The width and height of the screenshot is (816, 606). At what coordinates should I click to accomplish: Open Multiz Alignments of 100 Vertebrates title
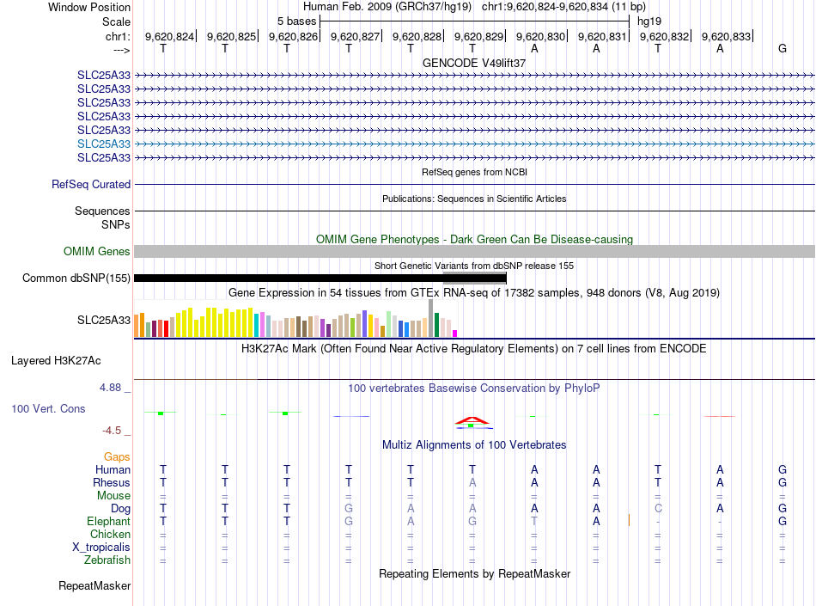pos(474,445)
